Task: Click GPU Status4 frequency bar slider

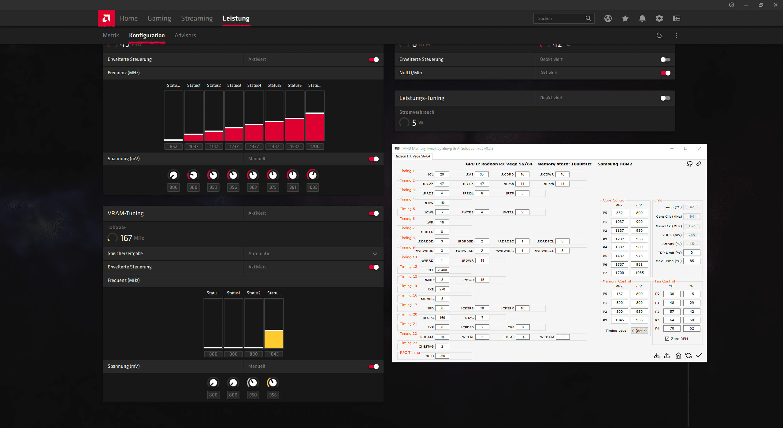Action: (x=254, y=116)
